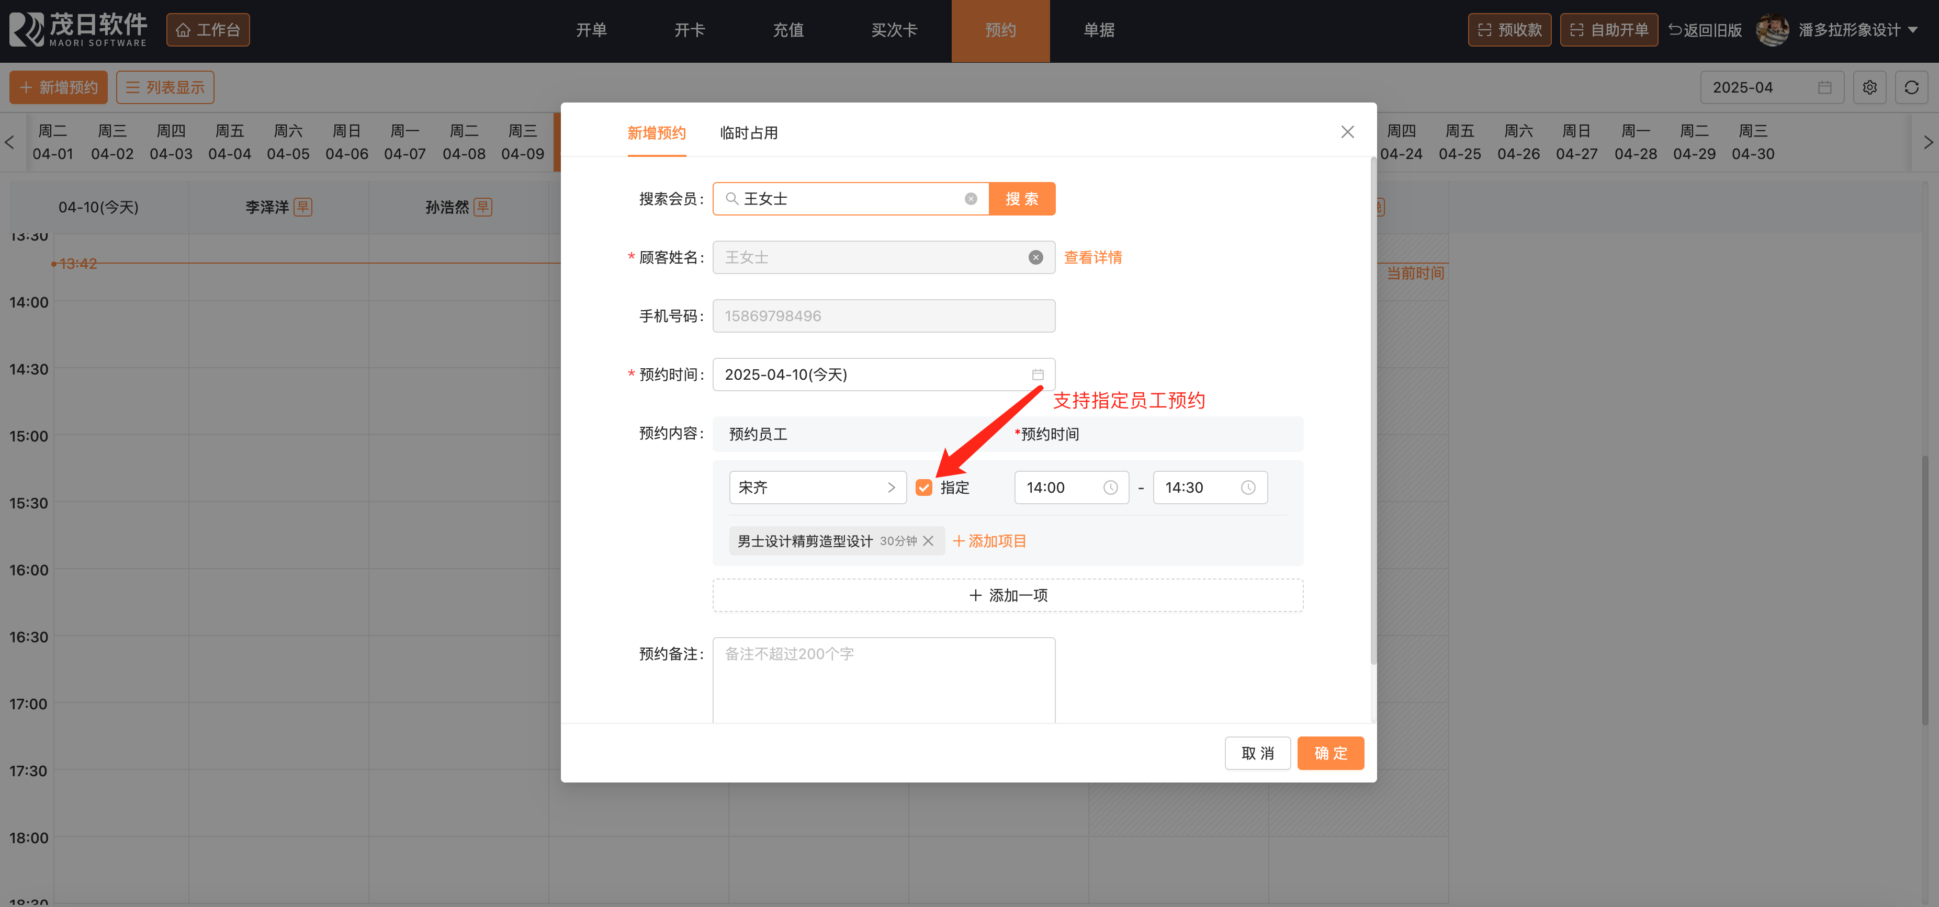Remove the 男士设计精剪造型设计 service tag
The width and height of the screenshot is (1939, 907).
tap(927, 541)
